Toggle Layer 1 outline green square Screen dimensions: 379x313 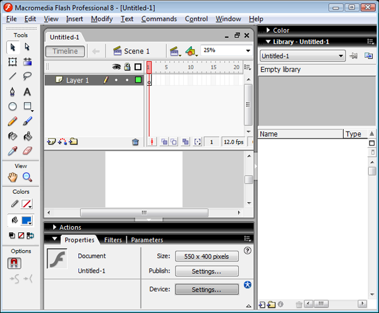[x=138, y=80]
